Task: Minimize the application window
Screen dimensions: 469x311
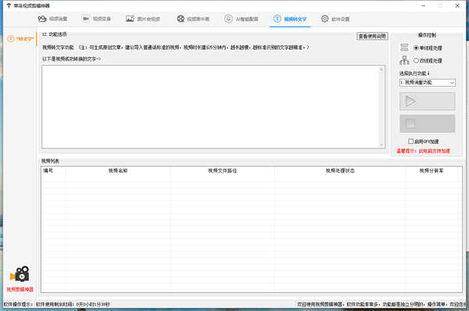Action: click(x=423, y=5)
